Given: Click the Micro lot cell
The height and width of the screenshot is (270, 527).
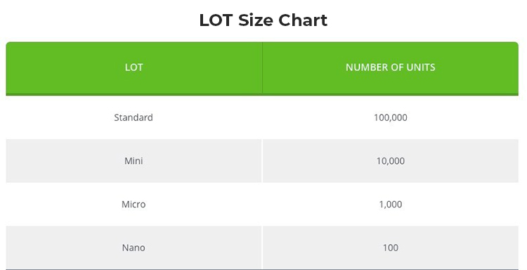Looking at the screenshot, I should tap(134, 204).
